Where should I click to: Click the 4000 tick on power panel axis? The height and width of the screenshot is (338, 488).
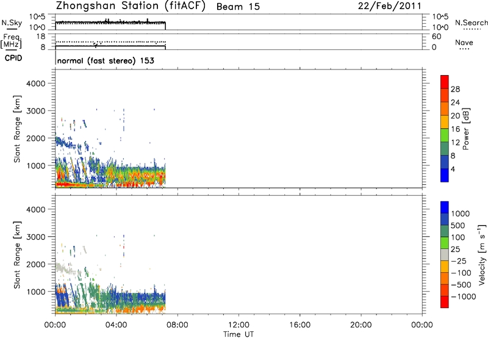pyautogui.click(x=36, y=84)
